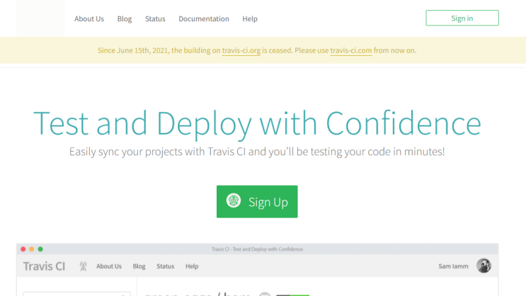Click the green Sign Up button
This screenshot has width=526, height=296.
point(257,201)
